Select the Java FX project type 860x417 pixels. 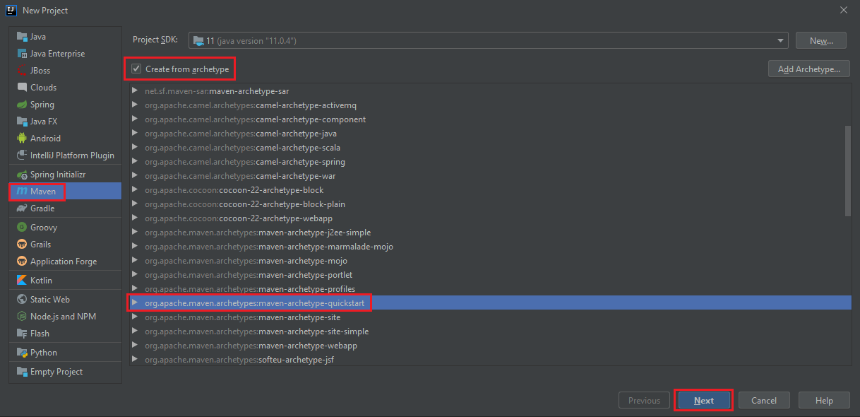coord(41,121)
